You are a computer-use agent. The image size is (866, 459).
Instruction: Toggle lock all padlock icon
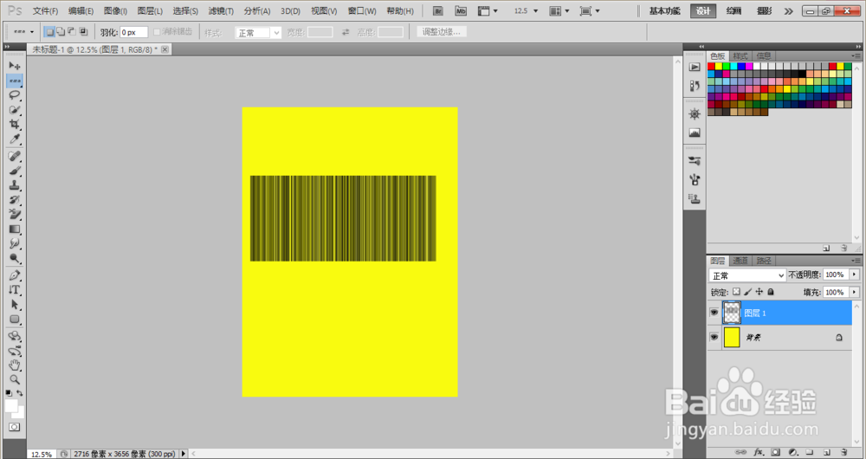(x=771, y=292)
